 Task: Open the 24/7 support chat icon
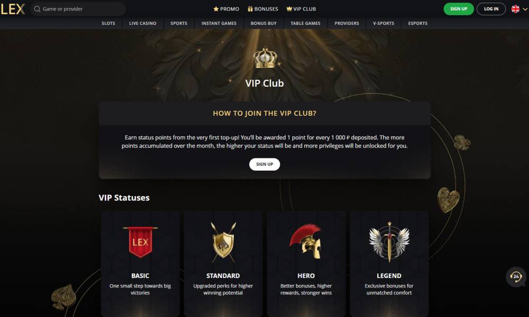click(516, 277)
